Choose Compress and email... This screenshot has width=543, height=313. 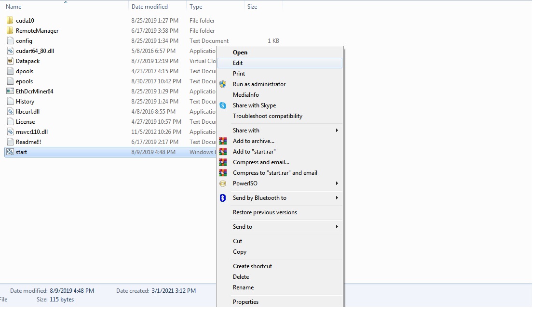[280, 162]
